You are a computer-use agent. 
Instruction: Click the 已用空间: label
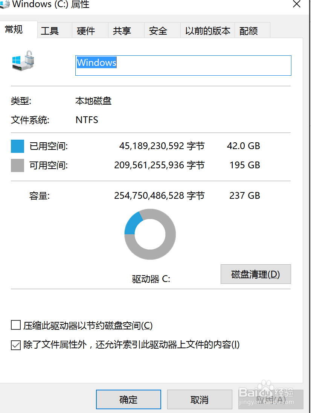49,146
